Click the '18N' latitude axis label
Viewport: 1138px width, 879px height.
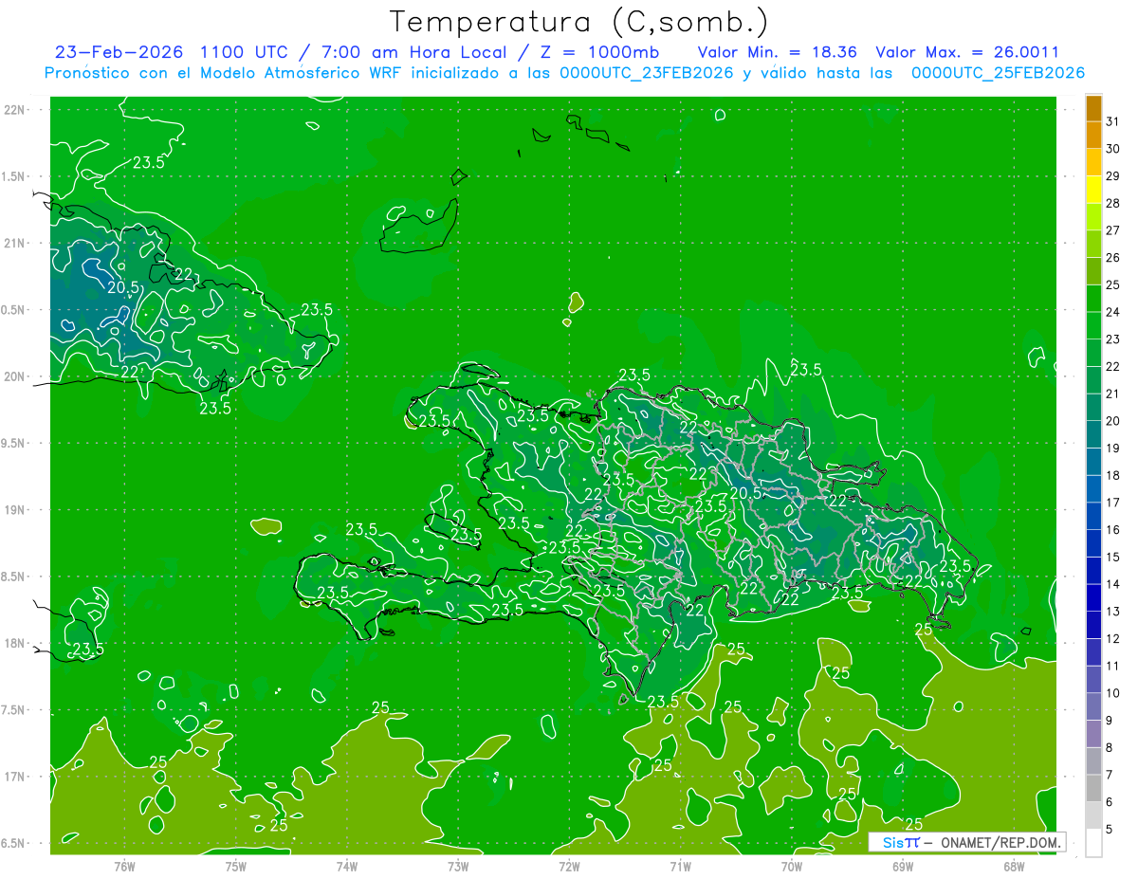15,644
